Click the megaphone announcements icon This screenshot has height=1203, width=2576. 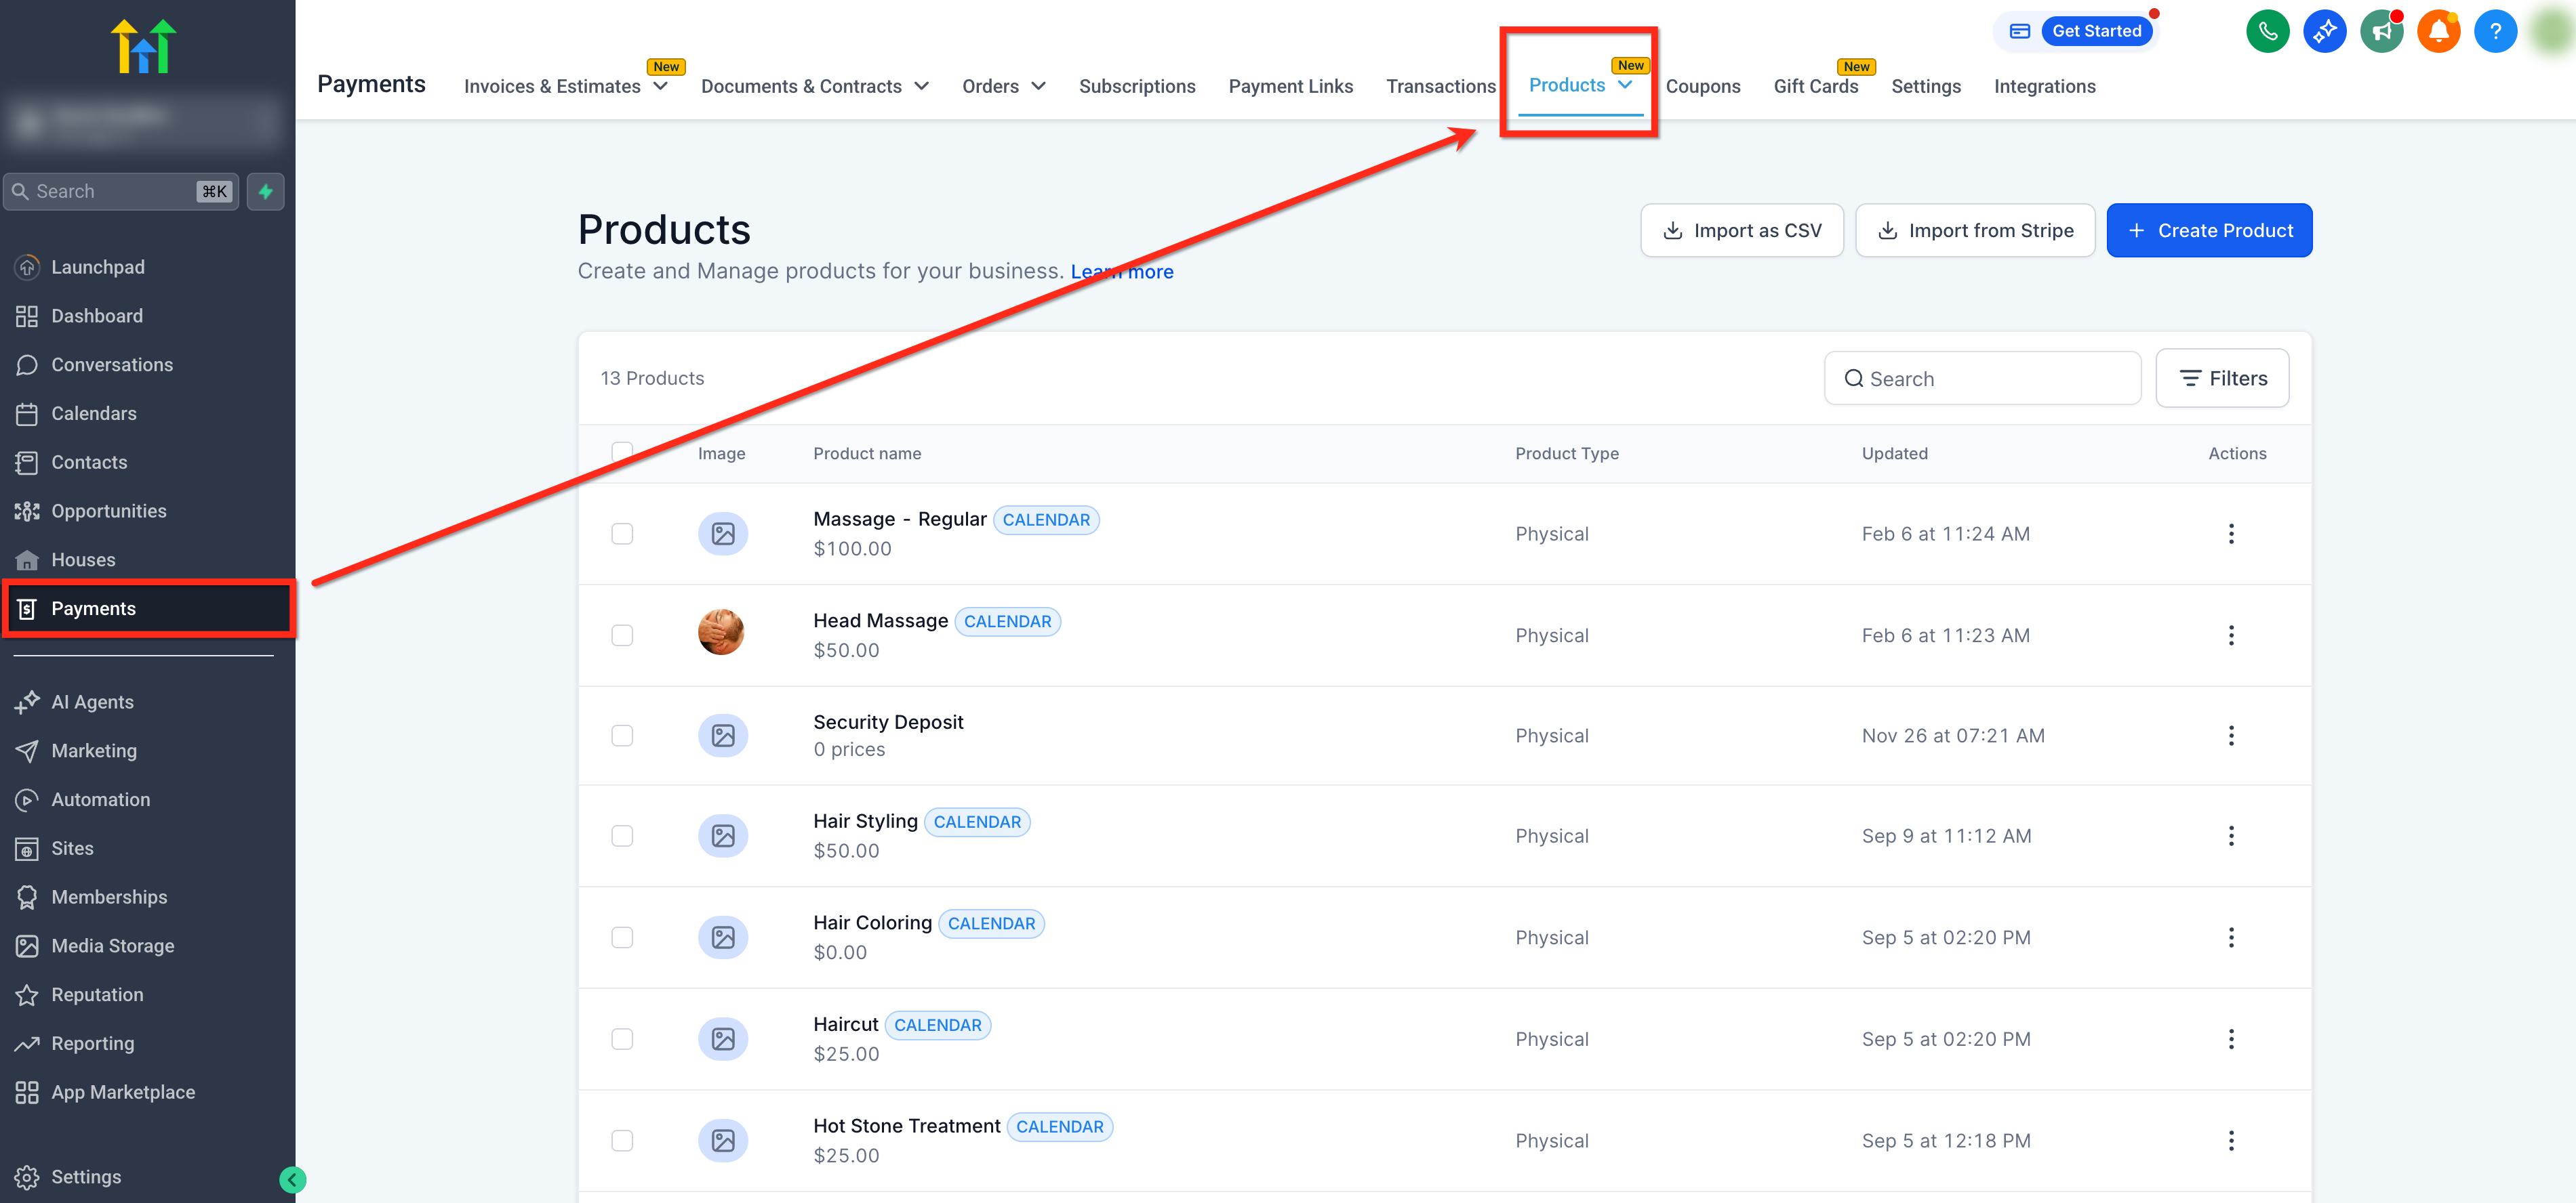[2381, 31]
